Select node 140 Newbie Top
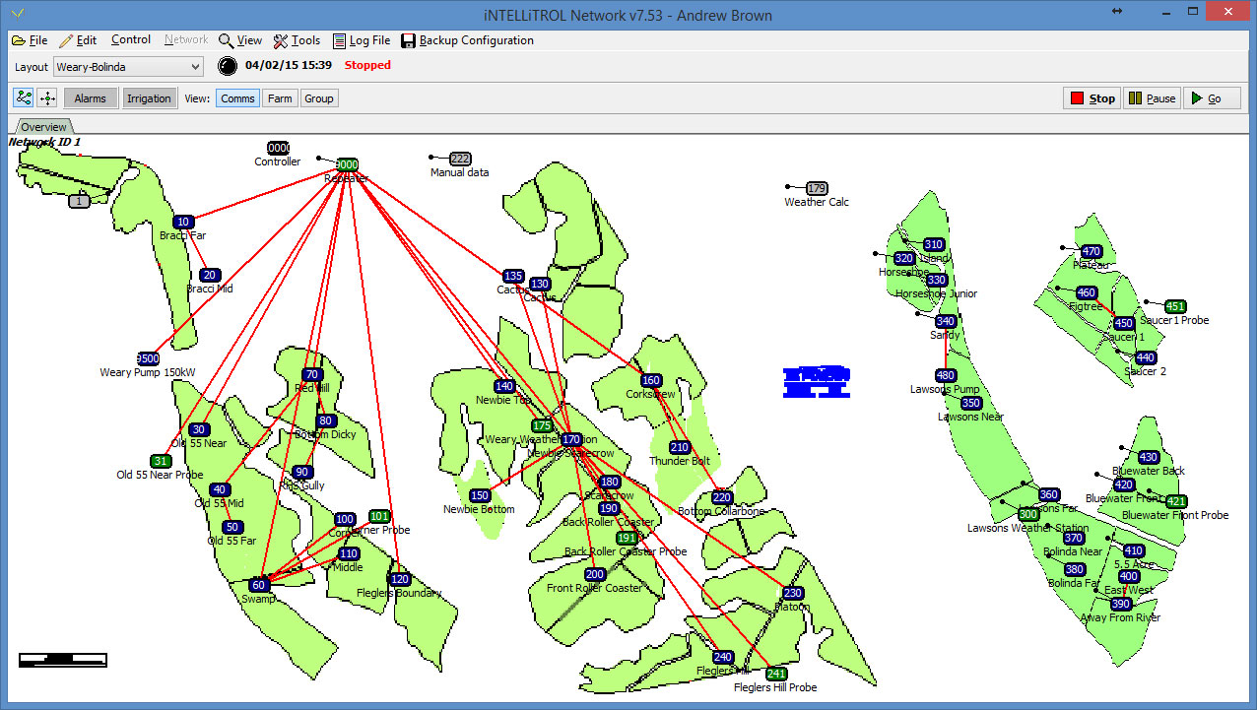 pyautogui.click(x=504, y=386)
